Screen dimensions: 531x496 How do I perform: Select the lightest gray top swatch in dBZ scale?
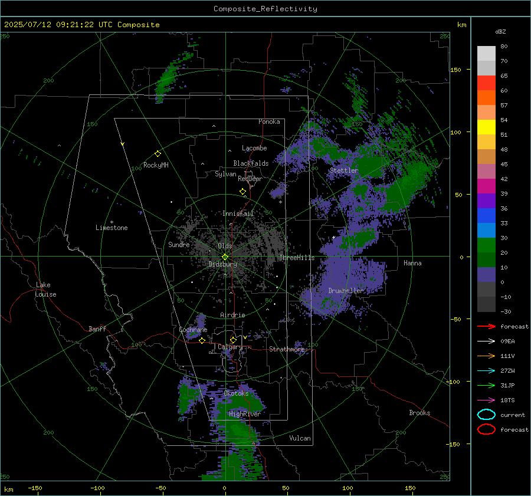point(486,54)
